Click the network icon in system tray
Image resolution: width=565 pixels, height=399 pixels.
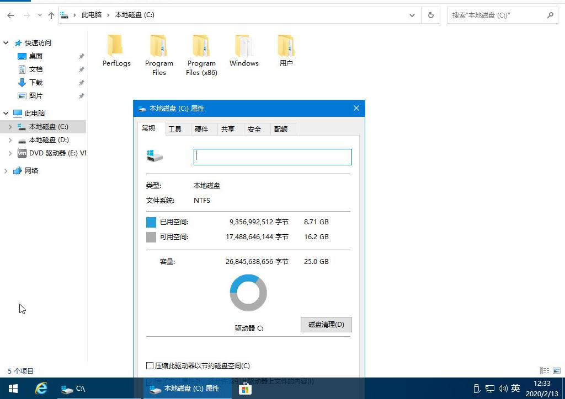click(x=490, y=389)
